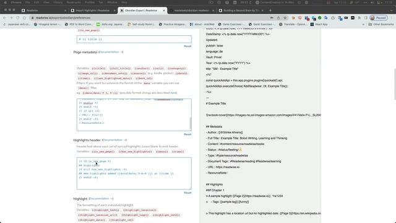Screen dimensions: 396x223
Task: Open Page metadata Documentation link
Action: [x=111, y=52]
